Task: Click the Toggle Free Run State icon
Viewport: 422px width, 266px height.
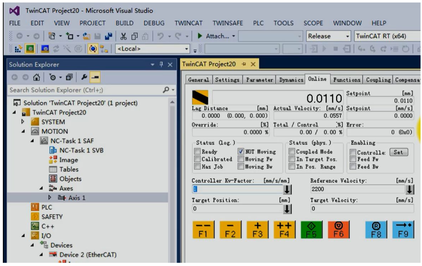Action: coord(93,49)
